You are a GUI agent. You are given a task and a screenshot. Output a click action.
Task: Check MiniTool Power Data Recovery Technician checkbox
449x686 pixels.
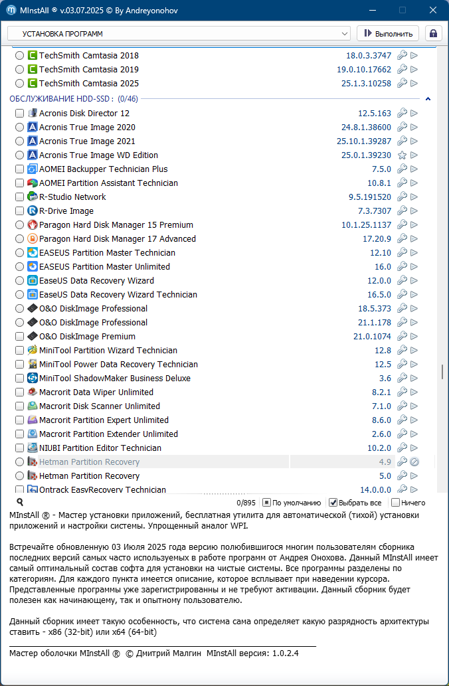pos(19,365)
